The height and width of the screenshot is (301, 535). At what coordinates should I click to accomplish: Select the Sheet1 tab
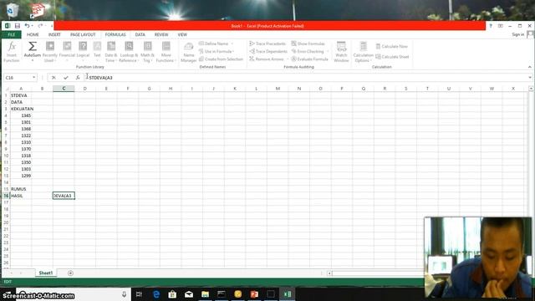tap(46, 273)
